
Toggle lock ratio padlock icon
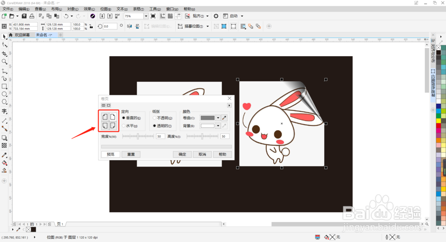91,26
